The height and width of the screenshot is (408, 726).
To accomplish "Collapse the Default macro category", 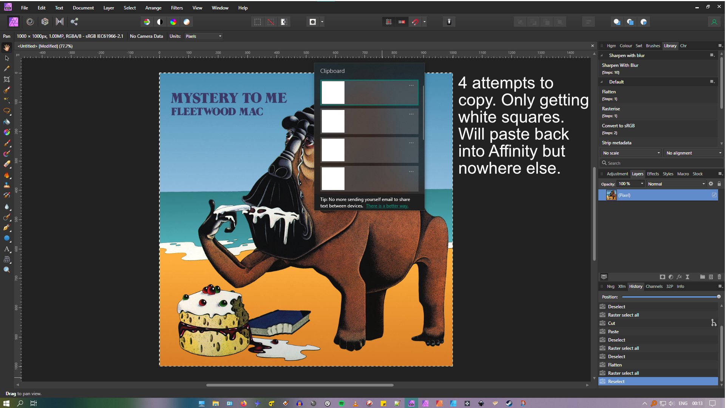I will tap(602, 82).
